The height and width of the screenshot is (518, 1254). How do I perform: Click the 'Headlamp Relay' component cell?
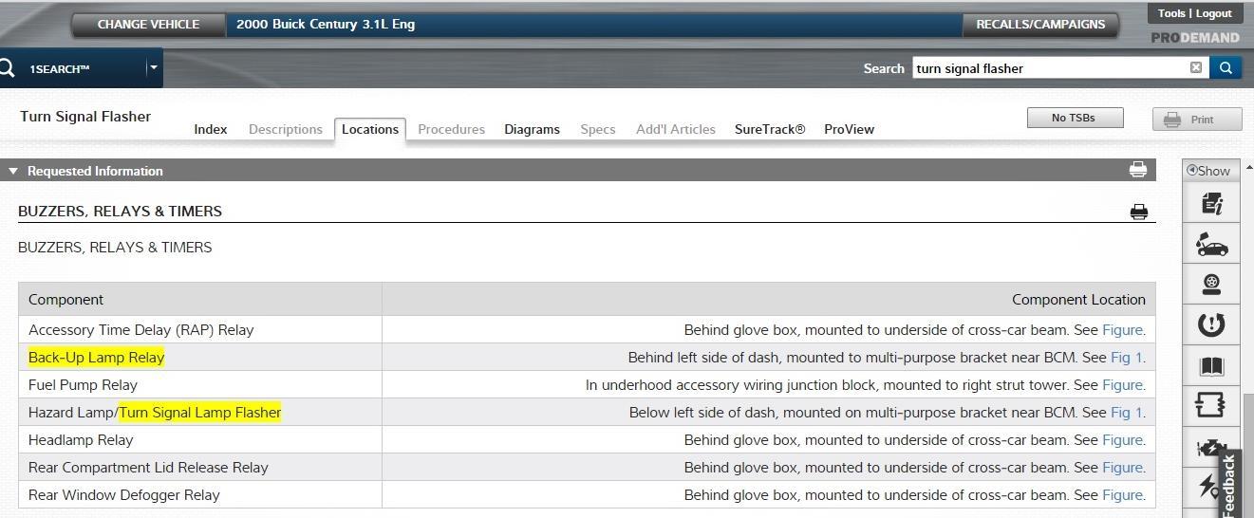pyautogui.click(x=200, y=440)
